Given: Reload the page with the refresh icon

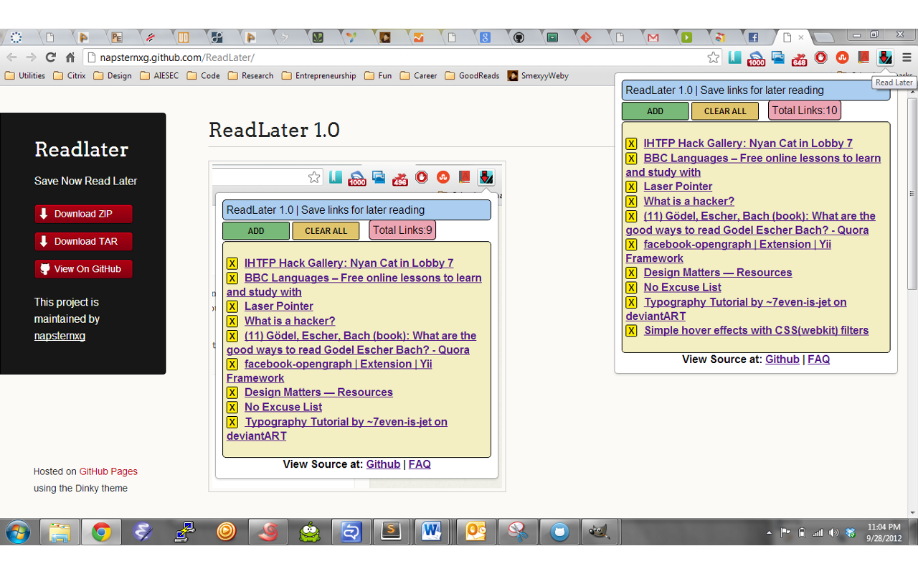Looking at the screenshot, I should 50,57.
